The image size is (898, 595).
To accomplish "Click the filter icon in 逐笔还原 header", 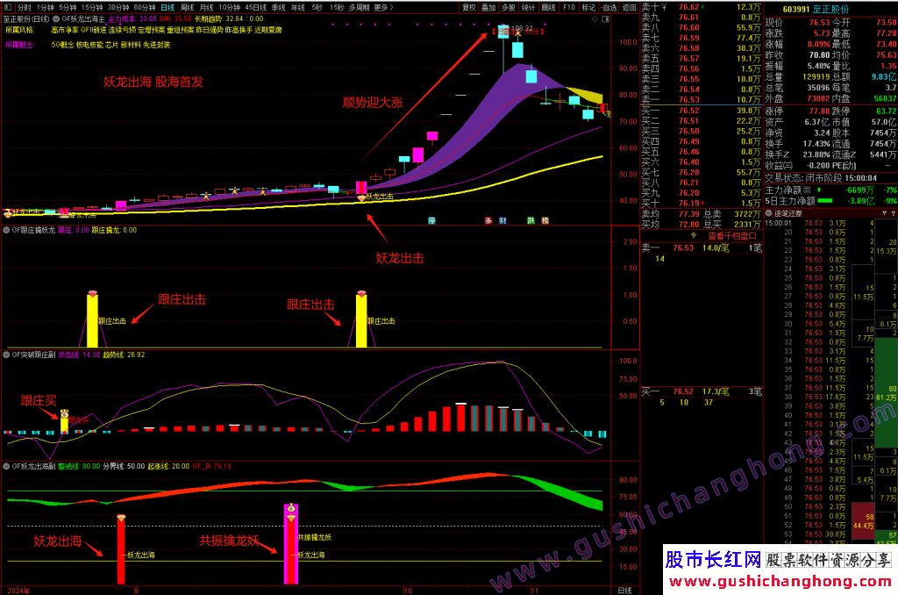I will pos(884,213).
